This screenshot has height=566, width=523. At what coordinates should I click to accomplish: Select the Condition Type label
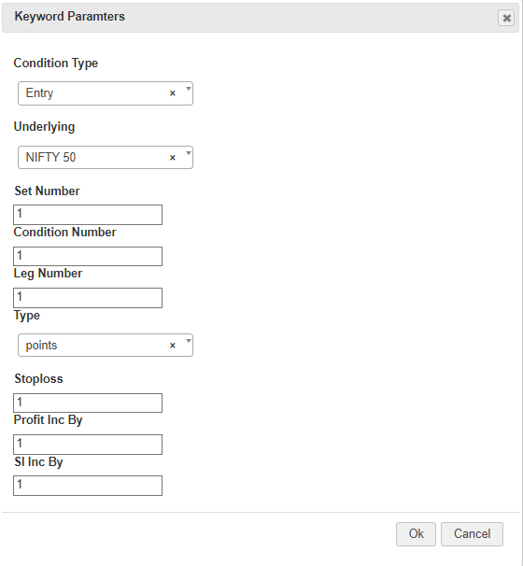(x=56, y=64)
